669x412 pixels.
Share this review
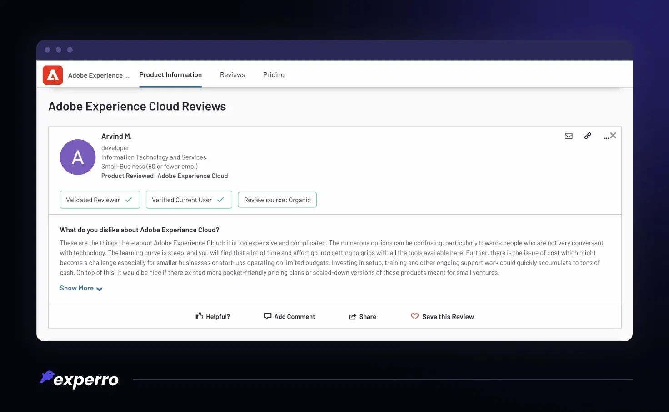coord(363,317)
